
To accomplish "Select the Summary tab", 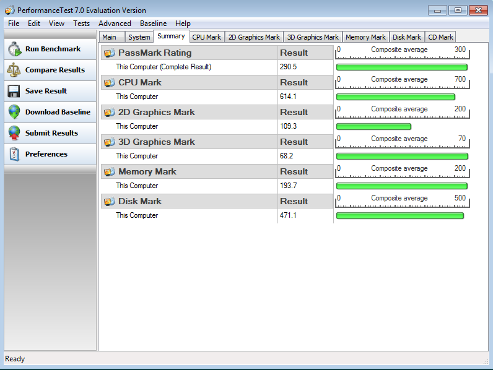I will pyautogui.click(x=171, y=36).
